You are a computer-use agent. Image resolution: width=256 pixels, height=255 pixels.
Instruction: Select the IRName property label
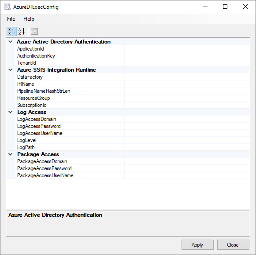(x=26, y=84)
